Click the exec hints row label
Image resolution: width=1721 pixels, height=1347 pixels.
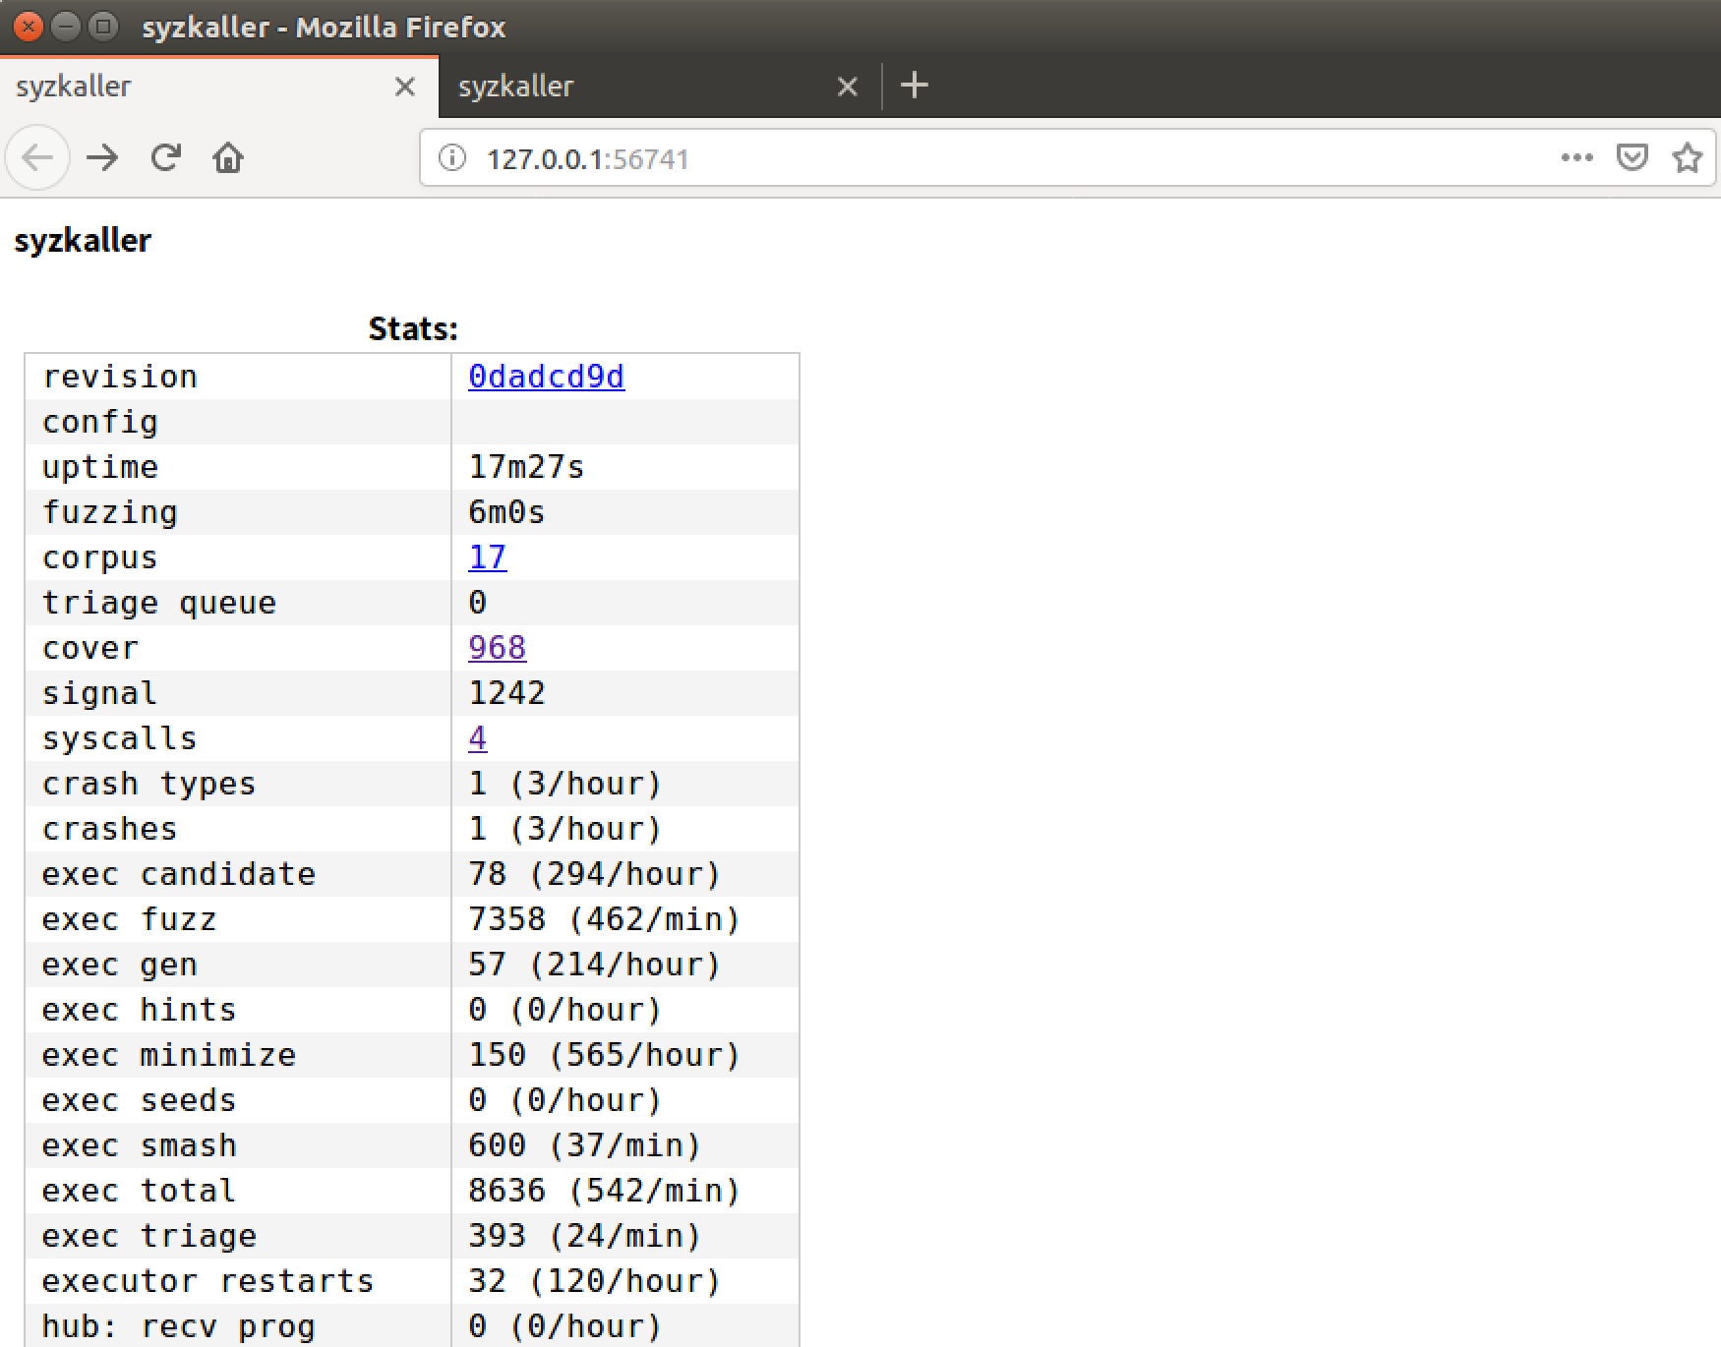pyautogui.click(x=139, y=1010)
